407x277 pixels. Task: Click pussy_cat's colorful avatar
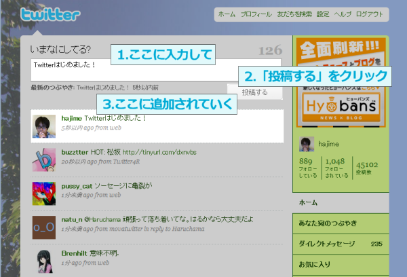coord(44,193)
